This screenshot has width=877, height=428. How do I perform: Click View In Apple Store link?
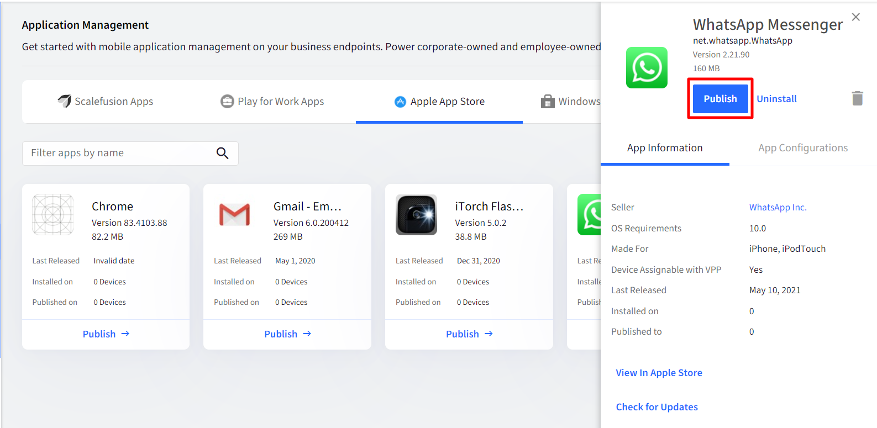pyautogui.click(x=659, y=373)
